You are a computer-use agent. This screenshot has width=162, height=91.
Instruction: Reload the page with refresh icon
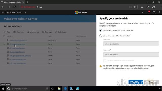click(x=15, y=7)
